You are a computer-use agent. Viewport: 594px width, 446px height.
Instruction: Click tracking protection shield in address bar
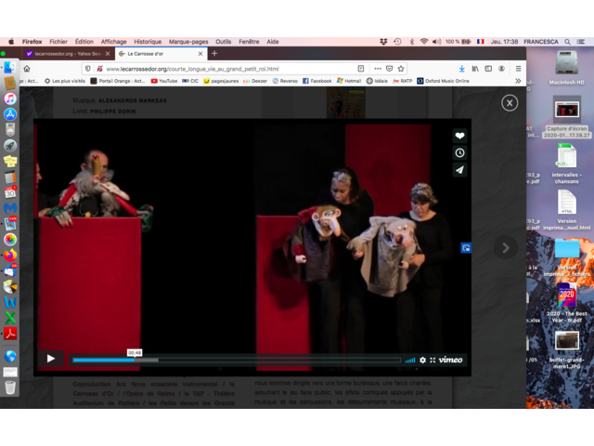(87, 69)
